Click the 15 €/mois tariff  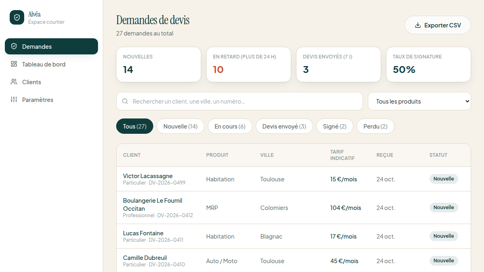(x=344, y=179)
